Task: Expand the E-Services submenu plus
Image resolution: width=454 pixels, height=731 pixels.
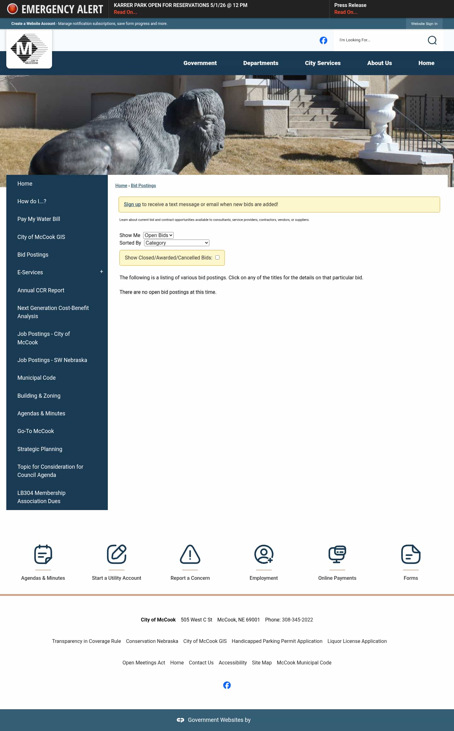Action: point(102,272)
